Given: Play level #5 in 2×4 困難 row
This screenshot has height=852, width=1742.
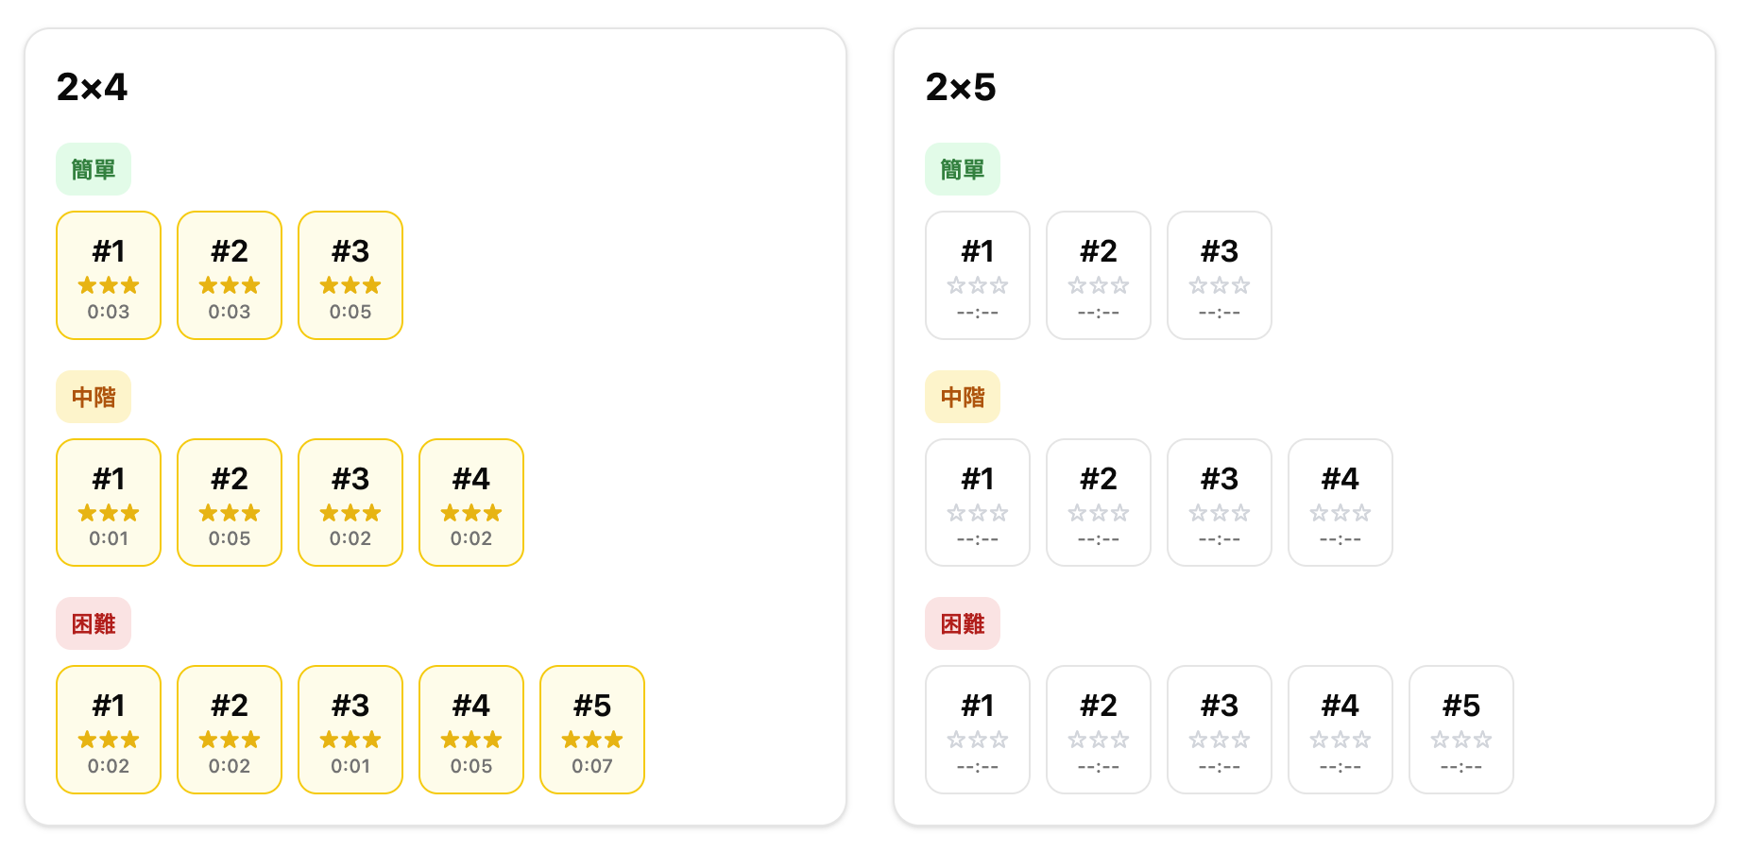Looking at the screenshot, I should coord(592,729).
